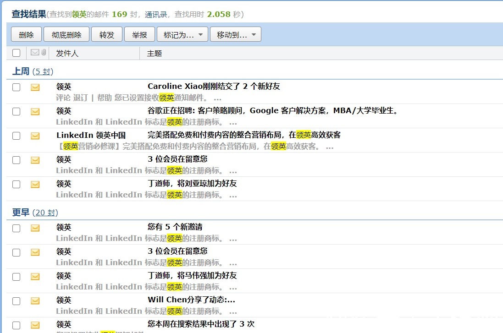Open the 标记为... dropdown
This screenshot has width=503, height=333.
tap(182, 34)
